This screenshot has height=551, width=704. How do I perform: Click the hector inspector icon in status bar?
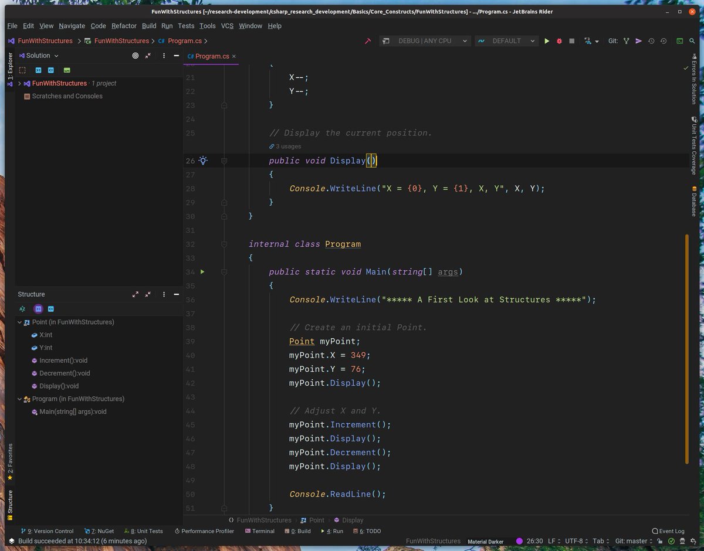[x=682, y=541]
